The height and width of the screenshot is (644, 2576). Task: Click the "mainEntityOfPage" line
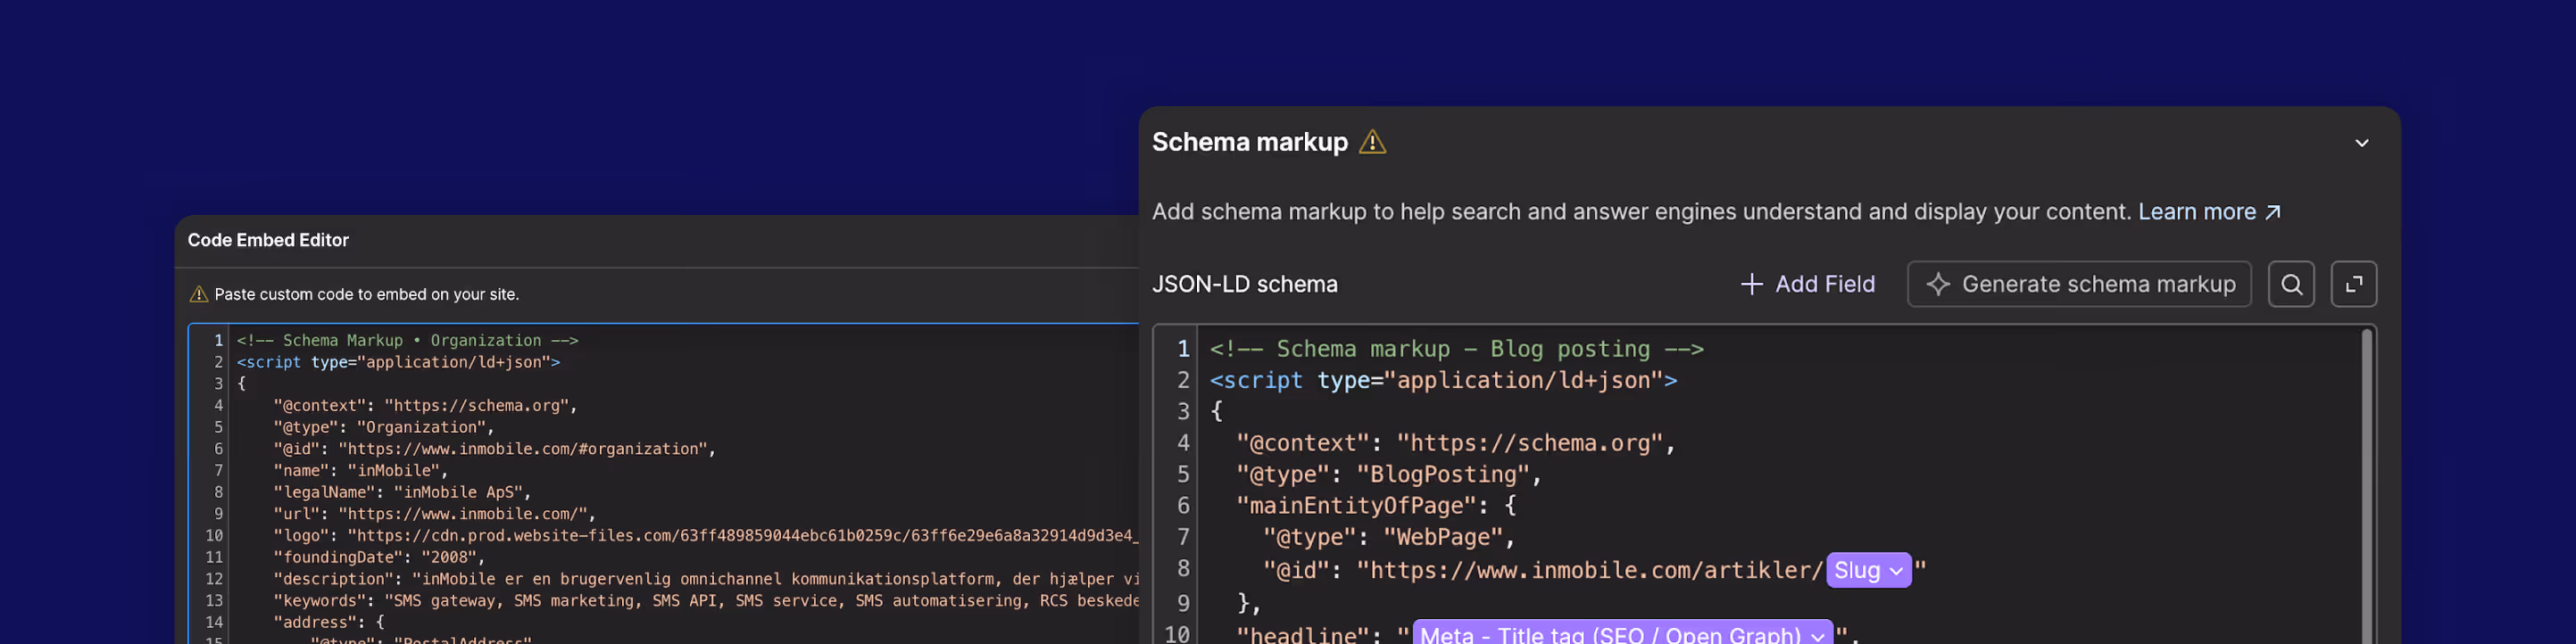pos(1376,505)
